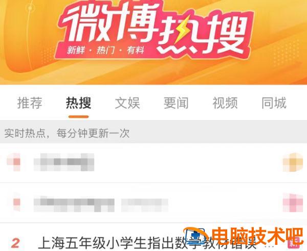This screenshot has height=251, width=307.
Task: Open the 上海五年级小学生指出数学教材错误 topic
Action: tap(147, 243)
